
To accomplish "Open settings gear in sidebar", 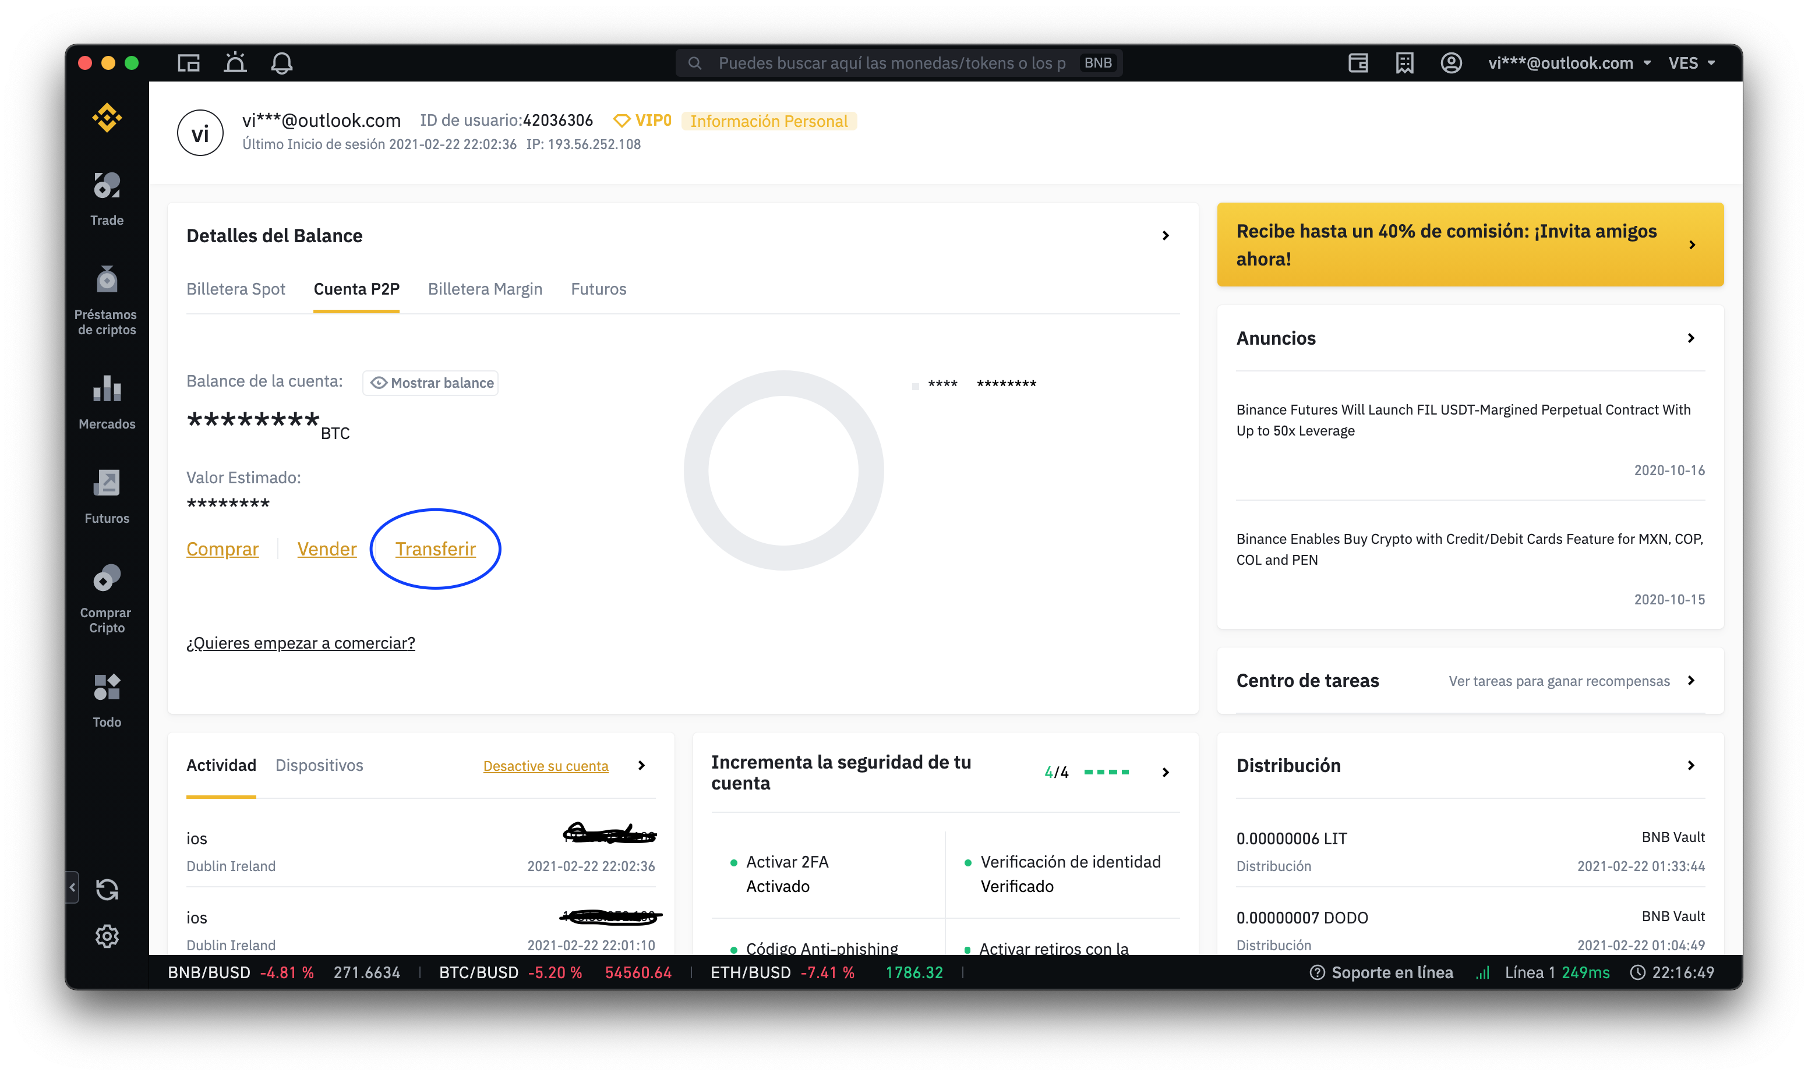I will [x=107, y=936].
